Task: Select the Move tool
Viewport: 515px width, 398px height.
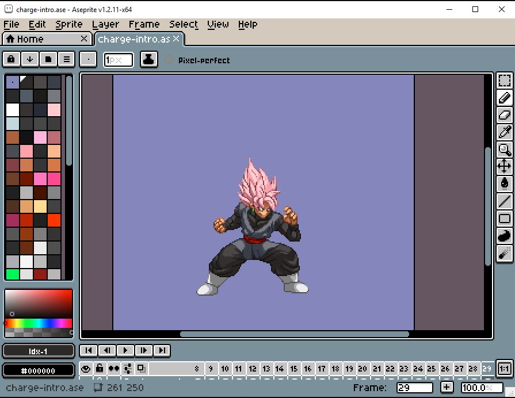Action: point(505,166)
